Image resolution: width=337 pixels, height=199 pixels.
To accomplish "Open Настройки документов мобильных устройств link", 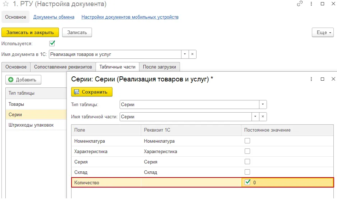I will (x=130, y=17).
